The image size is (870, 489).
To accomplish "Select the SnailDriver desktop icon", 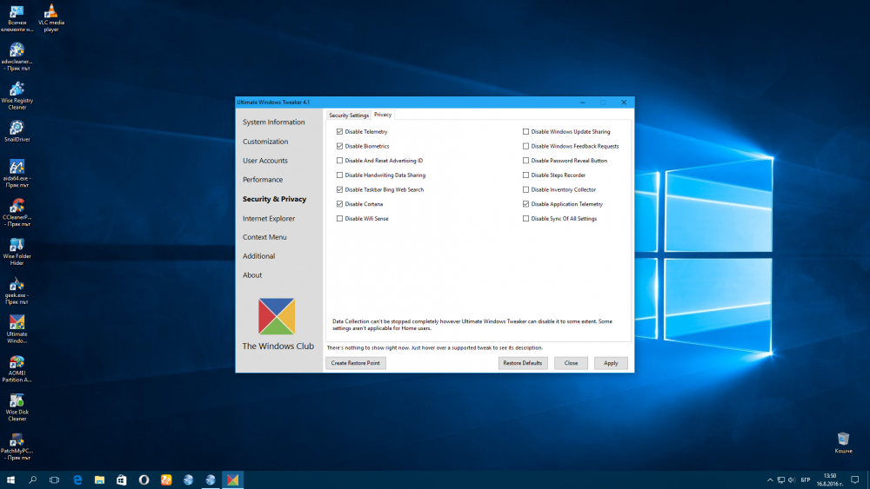I will pos(17,131).
